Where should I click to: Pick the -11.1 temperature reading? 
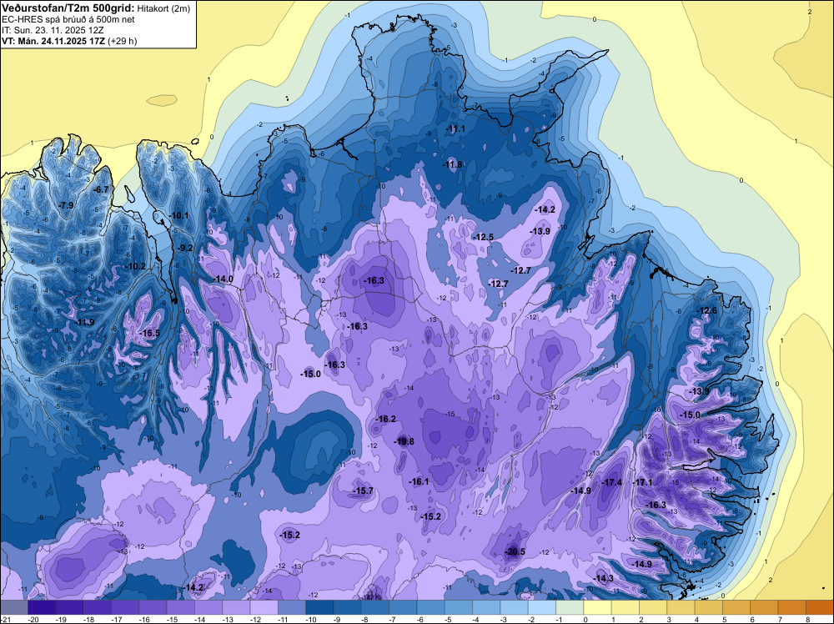(x=456, y=129)
